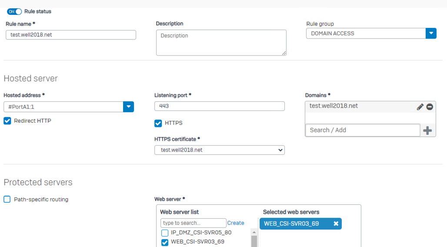The width and height of the screenshot is (447, 247).
Task: Open the Rule group dropdown
Action: tap(431, 33)
